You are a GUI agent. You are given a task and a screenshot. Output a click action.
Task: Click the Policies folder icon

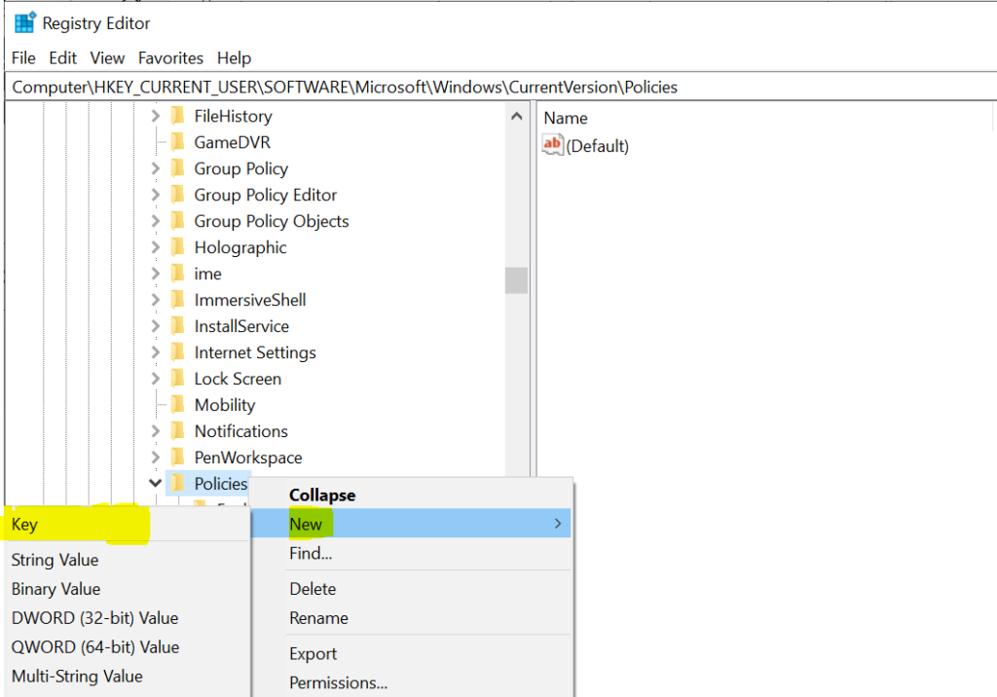[x=178, y=483]
